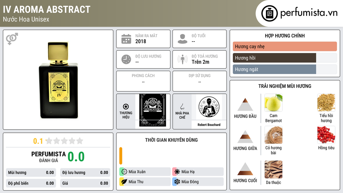343x193 pixels.
Task: Click the IV AROMA ABSTRACT title
Action: point(47,9)
